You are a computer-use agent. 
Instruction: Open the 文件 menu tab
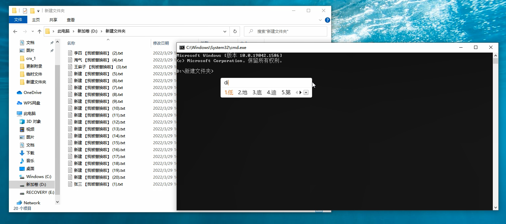pos(18,20)
